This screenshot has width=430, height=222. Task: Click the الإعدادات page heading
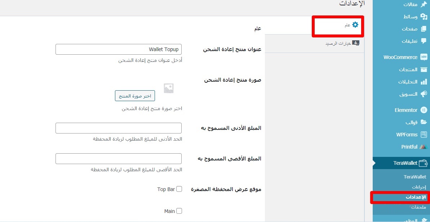[352, 4]
